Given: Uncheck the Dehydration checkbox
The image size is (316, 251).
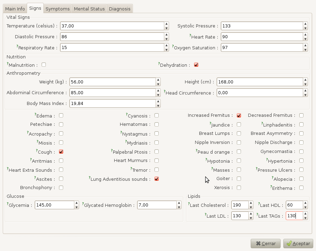Looking at the screenshot, I should [x=196, y=65].
